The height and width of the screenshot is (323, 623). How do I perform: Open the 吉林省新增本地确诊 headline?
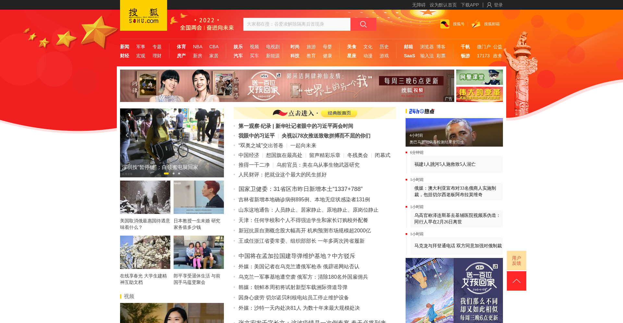pos(304,200)
